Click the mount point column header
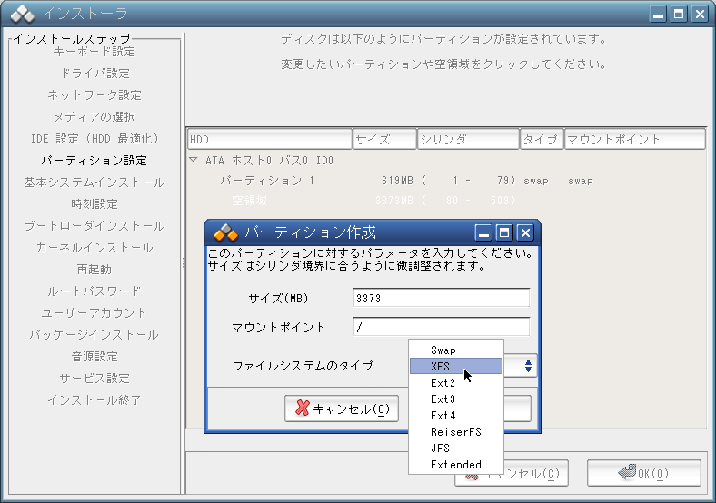This screenshot has height=503, width=716. 634,139
